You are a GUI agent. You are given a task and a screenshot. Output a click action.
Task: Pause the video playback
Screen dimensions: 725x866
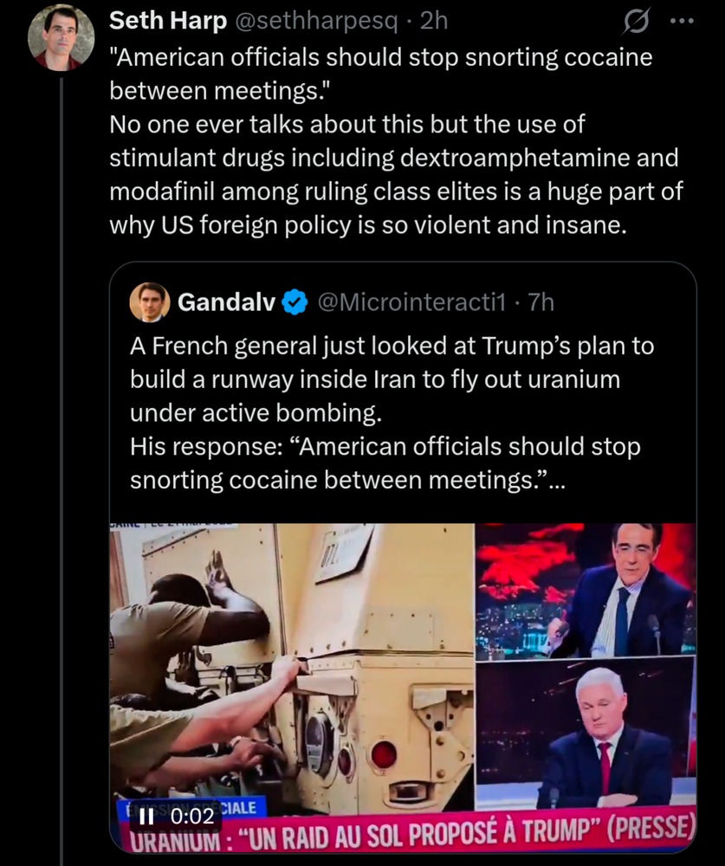(146, 815)
